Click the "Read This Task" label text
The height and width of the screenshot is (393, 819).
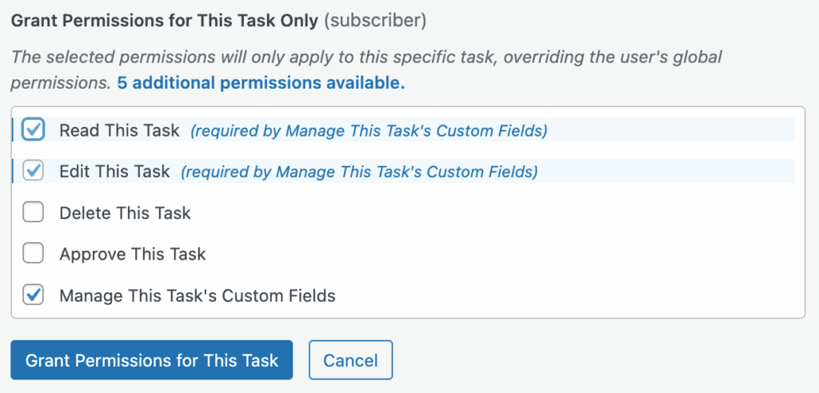(x=119, y=130)
